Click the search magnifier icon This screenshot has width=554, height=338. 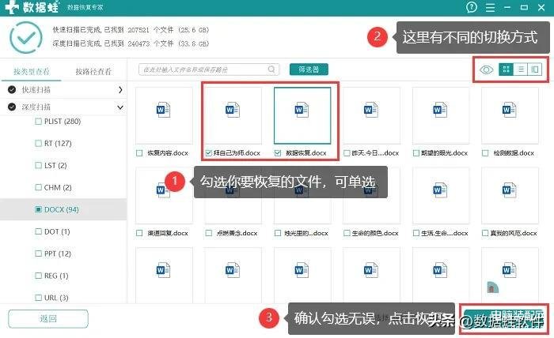tap(271, 69)
